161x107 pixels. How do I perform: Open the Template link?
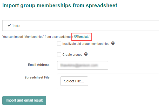point(83,37)
